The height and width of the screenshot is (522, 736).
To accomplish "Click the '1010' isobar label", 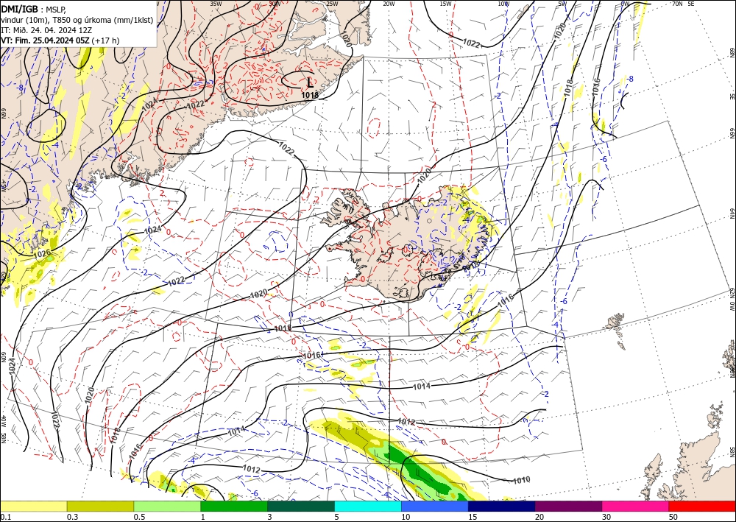I will coord(522,480).
